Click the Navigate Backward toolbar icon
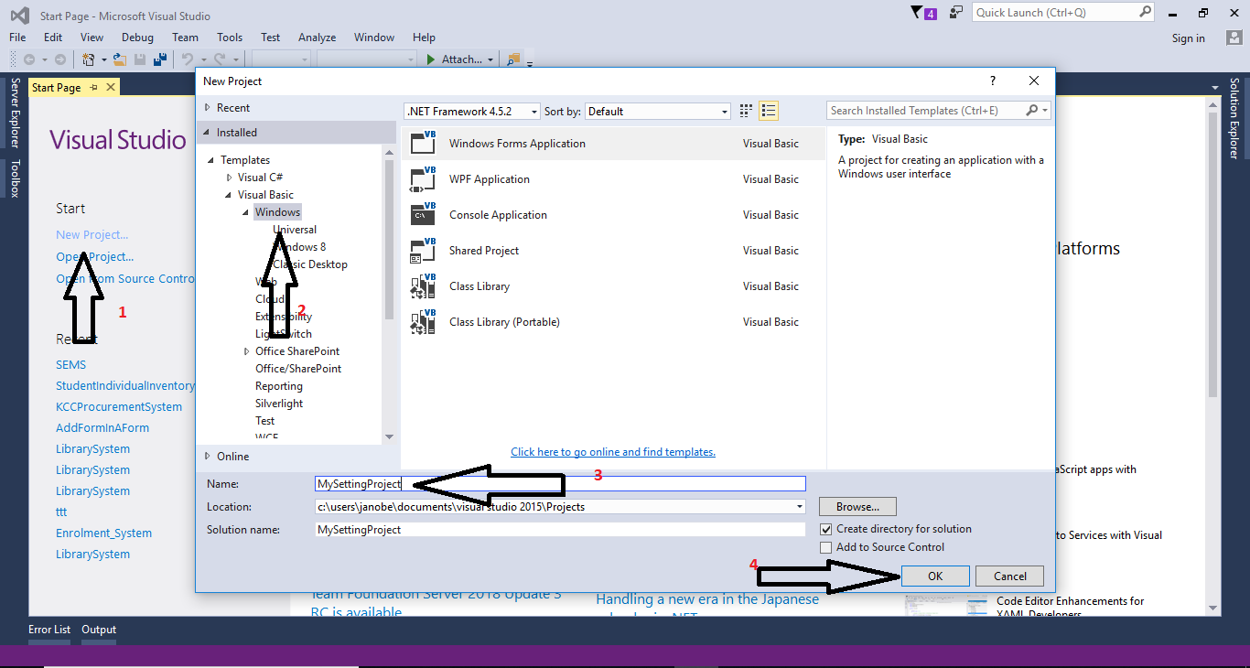 point(29,59)
